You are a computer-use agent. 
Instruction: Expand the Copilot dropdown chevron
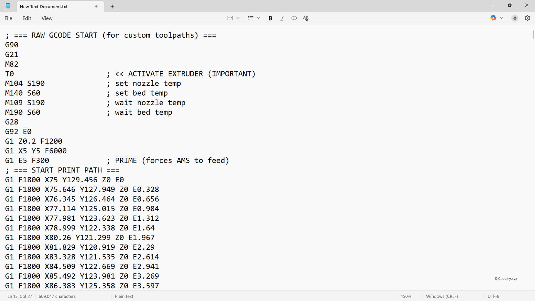tap(501, 18)
